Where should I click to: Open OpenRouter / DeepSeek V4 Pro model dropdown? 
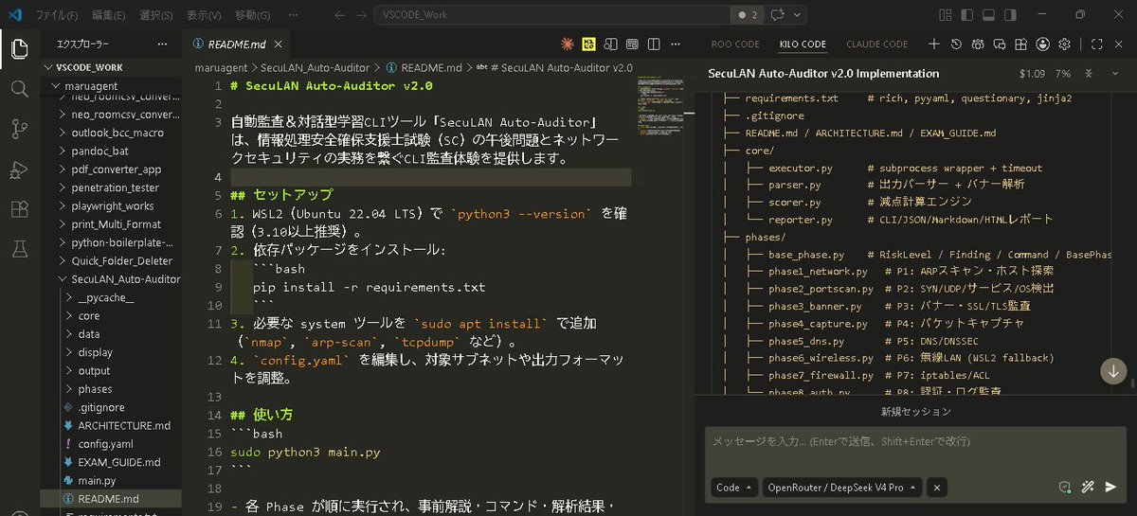(841, 487)
